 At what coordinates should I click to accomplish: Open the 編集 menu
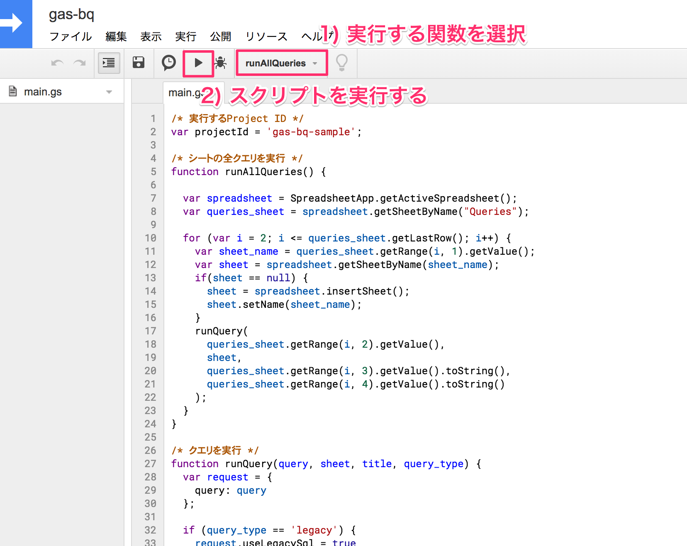116,37
